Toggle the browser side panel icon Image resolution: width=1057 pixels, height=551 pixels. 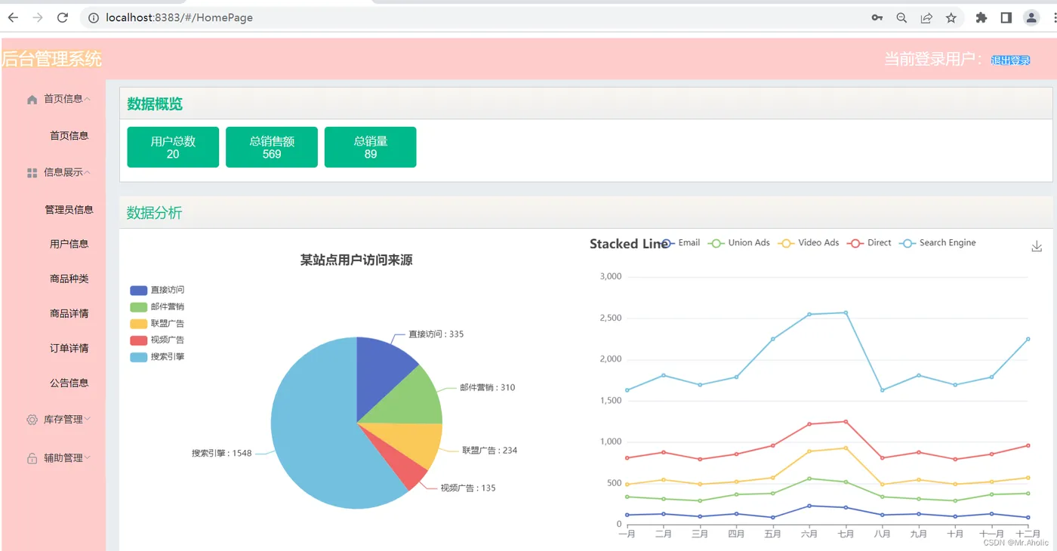pyautogui.click(x=1006, y=17)
